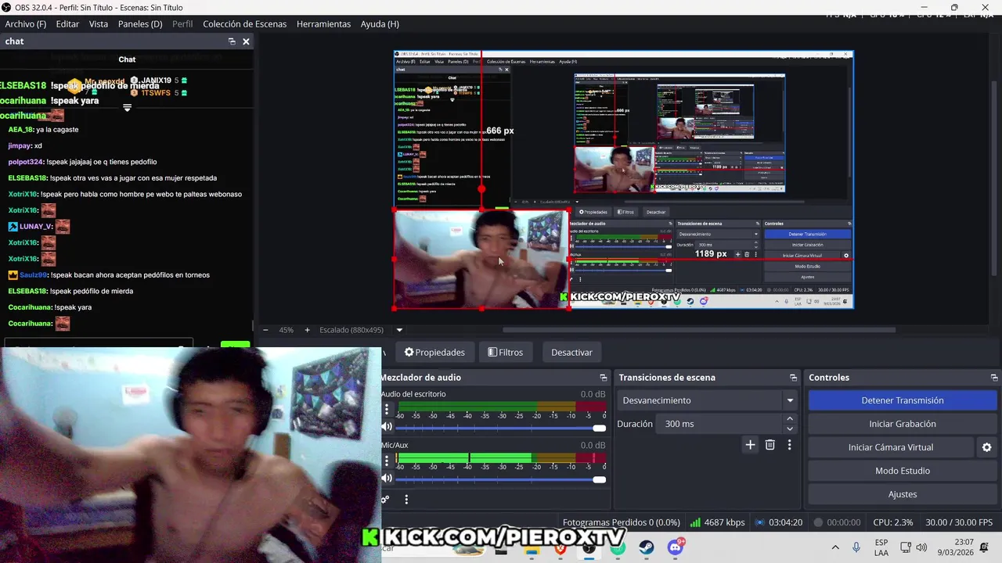Screen dimensions: 1002x563
Task: Click the taskbar microphone tray icon
Action: click(856, 547)
